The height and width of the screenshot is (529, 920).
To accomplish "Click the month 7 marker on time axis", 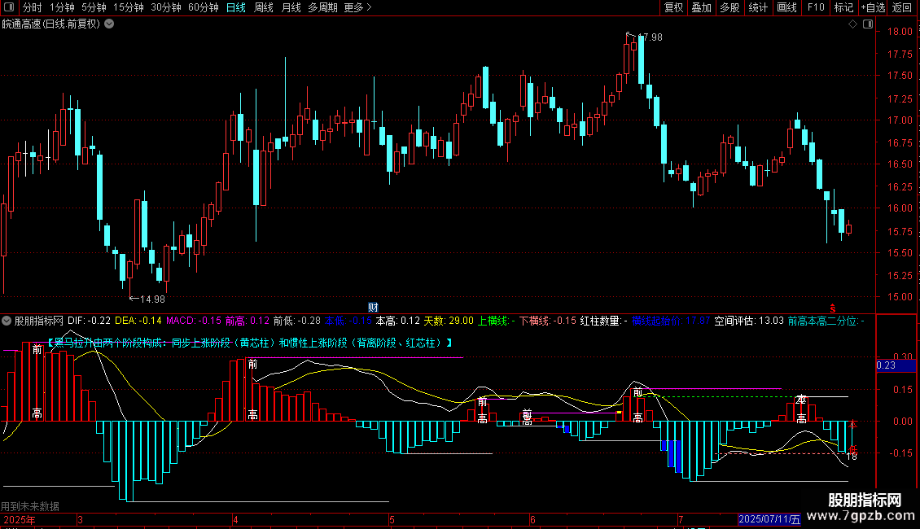I will click(x=681, y=519).
